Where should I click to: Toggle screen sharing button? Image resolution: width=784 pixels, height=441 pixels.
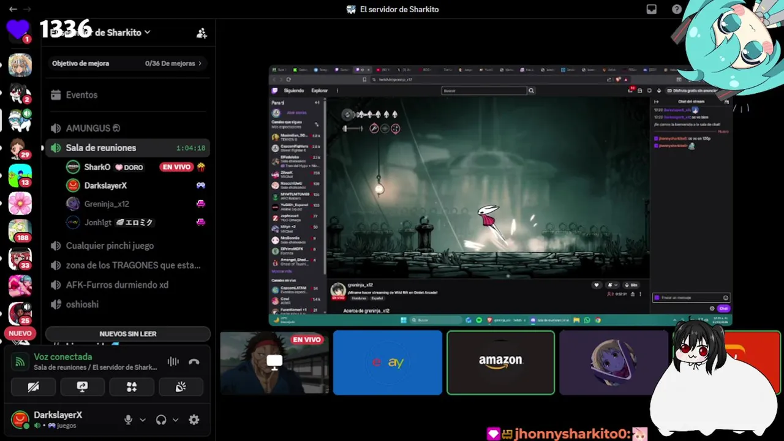(x=82, y=387)
